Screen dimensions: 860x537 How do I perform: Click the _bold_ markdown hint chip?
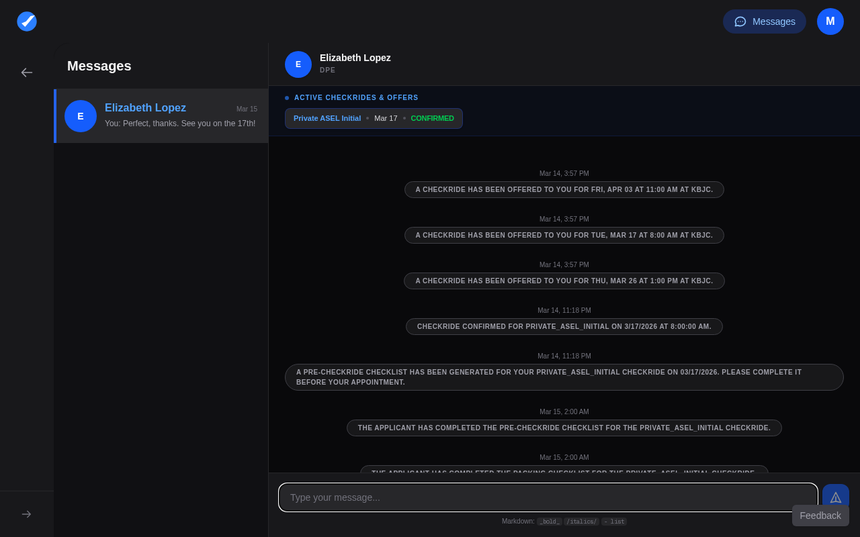(x=549, y=521)
